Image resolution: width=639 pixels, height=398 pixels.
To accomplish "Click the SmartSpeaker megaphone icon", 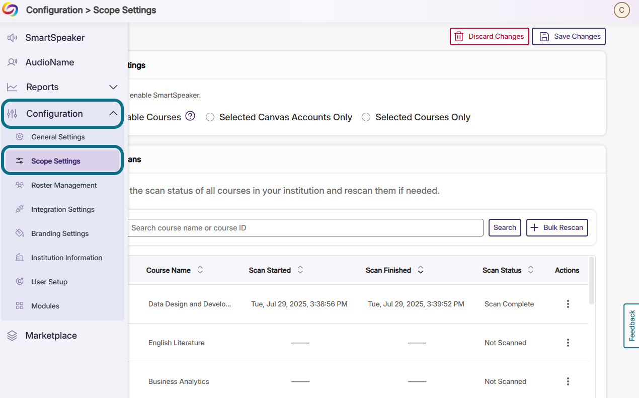I will coord(13,38).
